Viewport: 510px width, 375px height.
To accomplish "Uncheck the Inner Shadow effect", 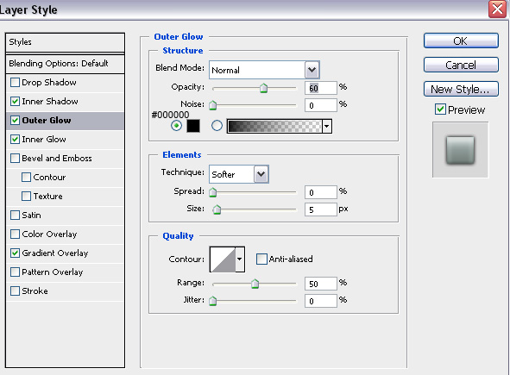I will (15, 102).
